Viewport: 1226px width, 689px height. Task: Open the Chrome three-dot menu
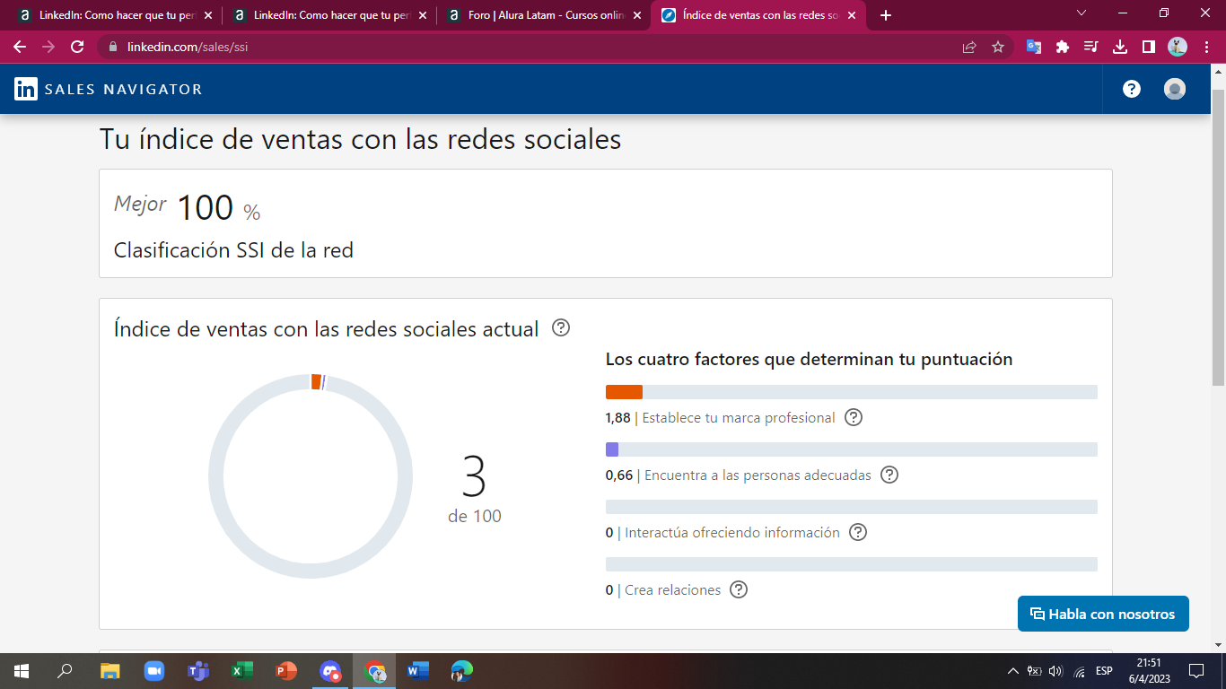[1205, 47]
